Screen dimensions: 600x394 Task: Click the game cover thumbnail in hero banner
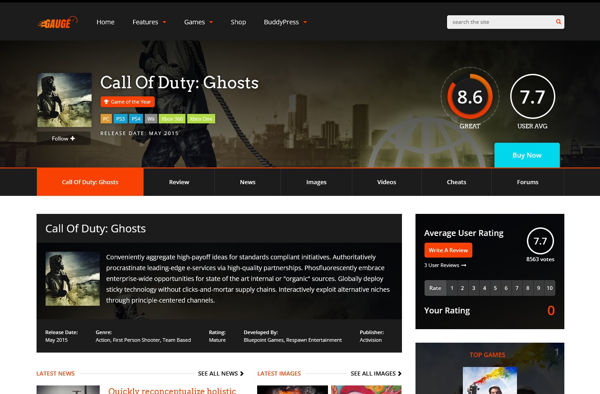pyautogui.click(x=65, y=100)
